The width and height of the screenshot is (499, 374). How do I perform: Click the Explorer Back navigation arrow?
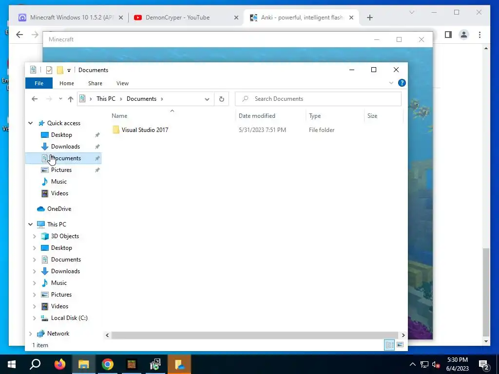[x=35, y=99]
